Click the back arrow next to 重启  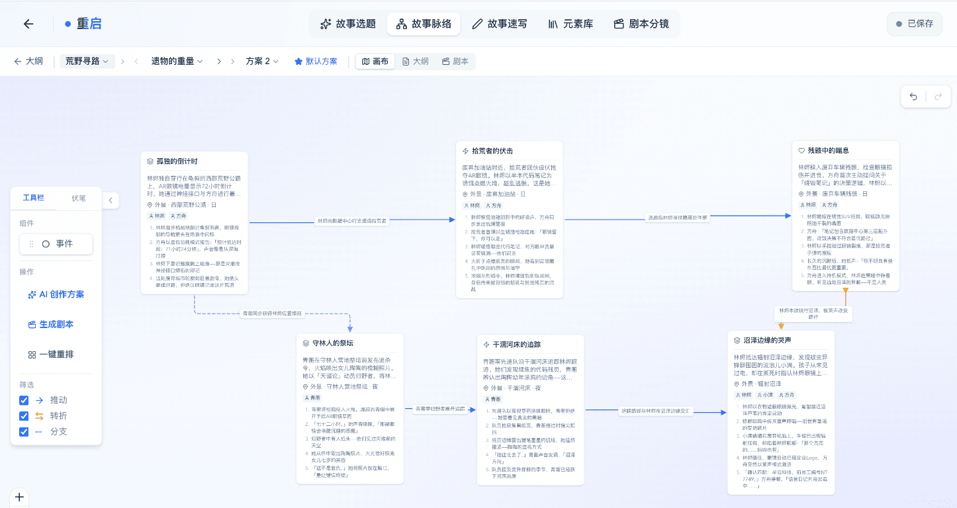point(28,24)
